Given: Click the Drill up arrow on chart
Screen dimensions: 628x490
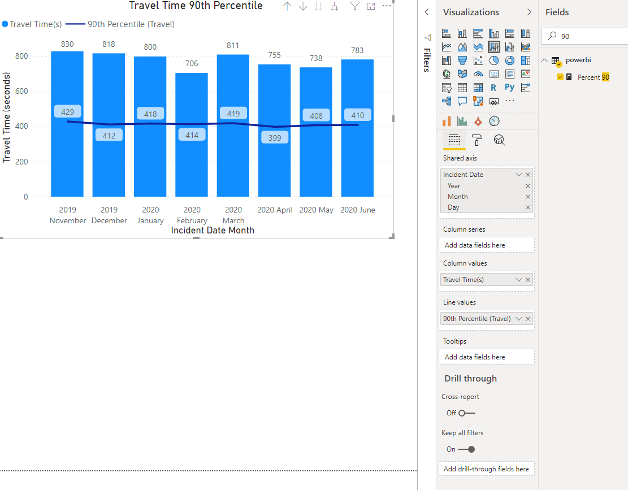Looking at the screenshot, I should tap(287, 6).
